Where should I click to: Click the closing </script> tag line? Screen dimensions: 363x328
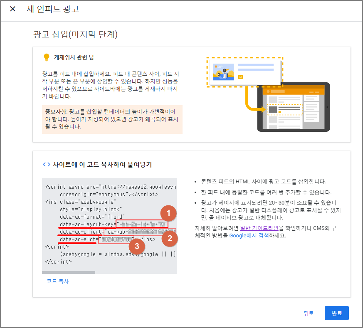pos(58,261)
